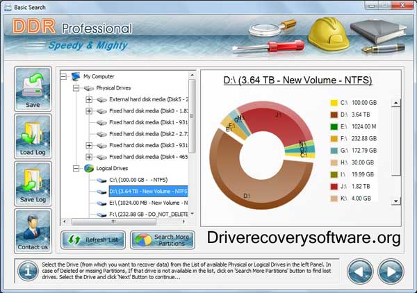
Task: Collapse the Logical Drives node
Action: 76,169
